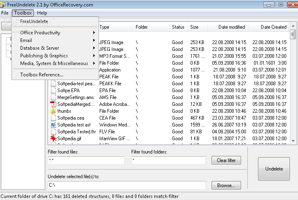Select FreeUndelete in the Toolbox menu
The width and height of the screenshot is (298, 200).
point(55,21)
